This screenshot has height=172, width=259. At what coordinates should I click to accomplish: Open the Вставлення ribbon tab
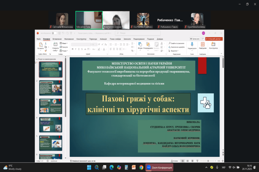point(57,39)
